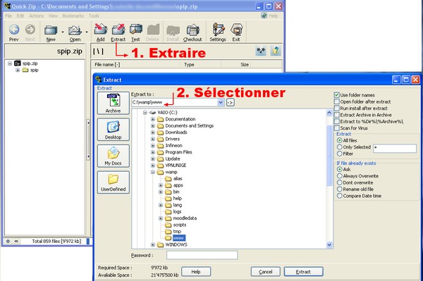Select the www folder in the tree

[x=178, y=238]
